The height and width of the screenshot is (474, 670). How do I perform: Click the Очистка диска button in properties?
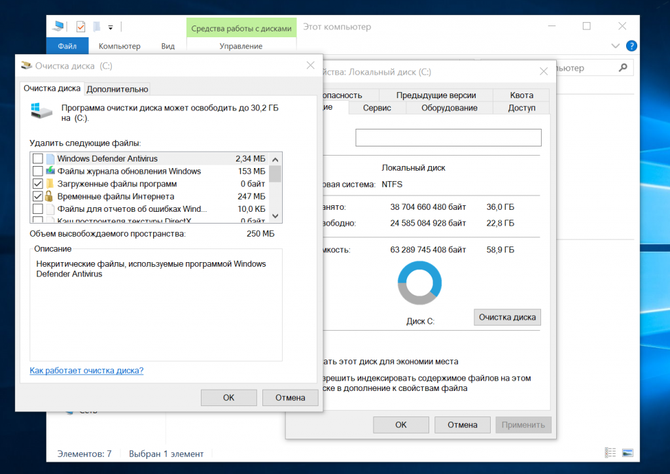pyautogui.click(x=507, y=317)
